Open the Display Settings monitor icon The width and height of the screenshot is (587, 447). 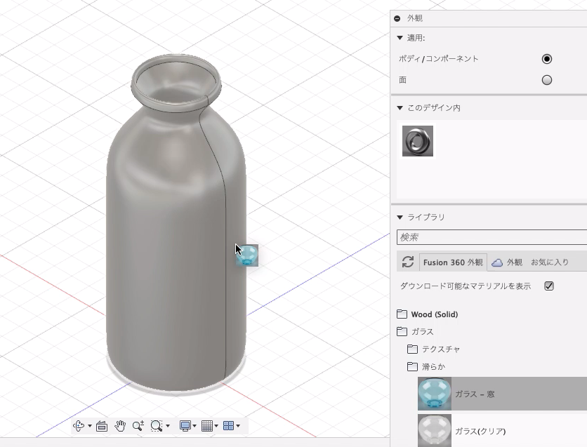pos(185,426)
